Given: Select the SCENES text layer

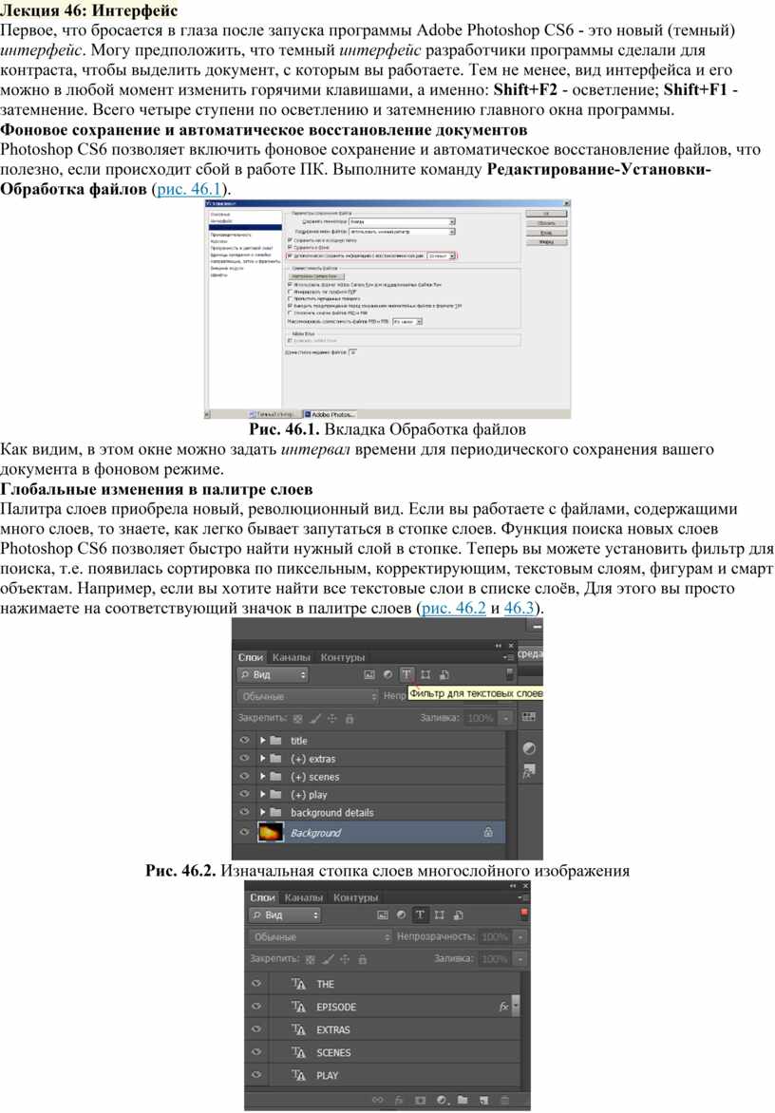Looking at the screenshot, I should [387, 1052].
